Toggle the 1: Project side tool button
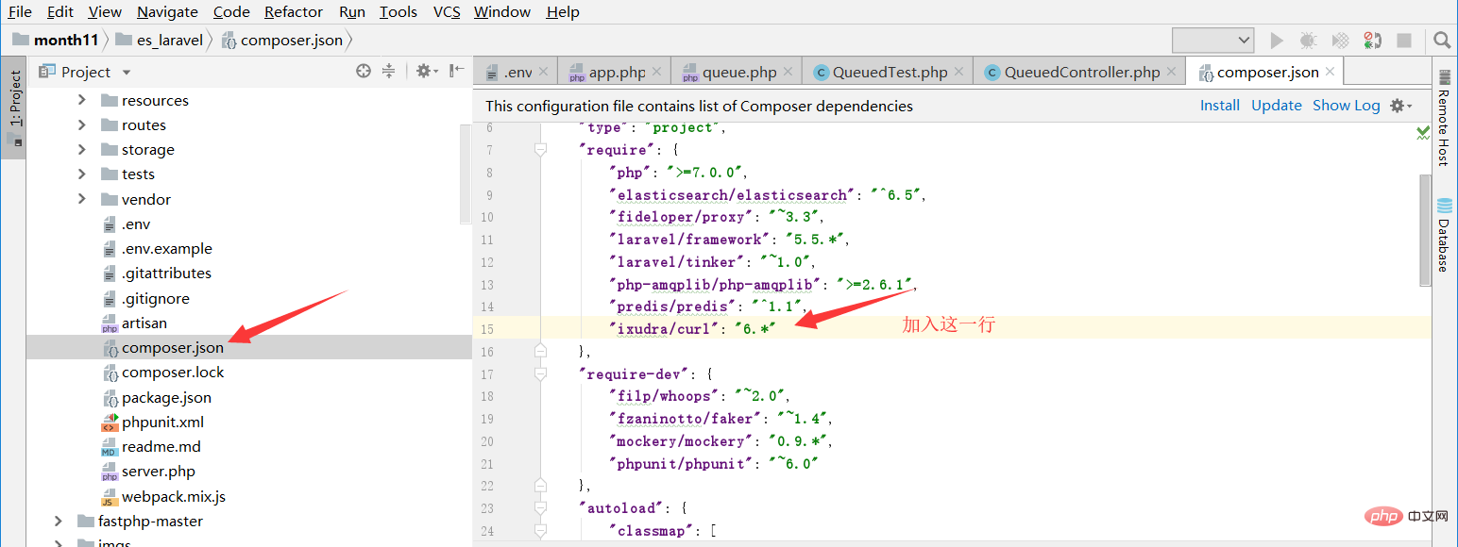The width and height of the screenshot is (1458, 547). point(14,109)
